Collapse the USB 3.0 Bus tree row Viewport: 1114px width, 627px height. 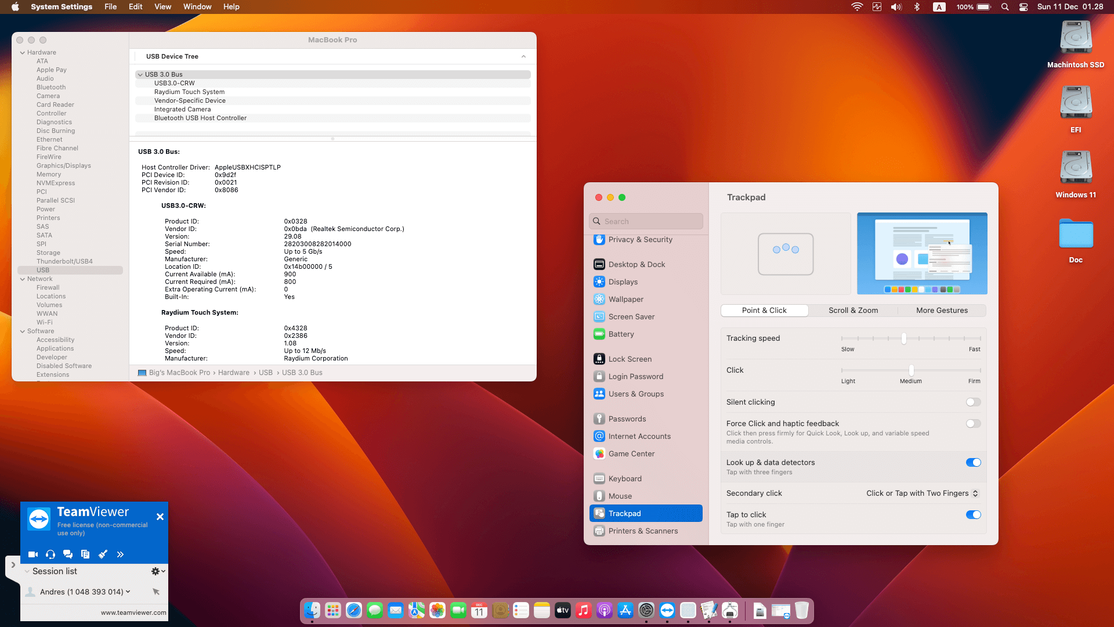tap(140, 74)
